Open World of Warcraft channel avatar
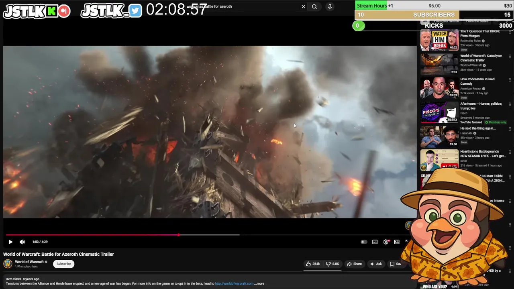Screen dimensions: 514x289 click(x=8, y=264)
